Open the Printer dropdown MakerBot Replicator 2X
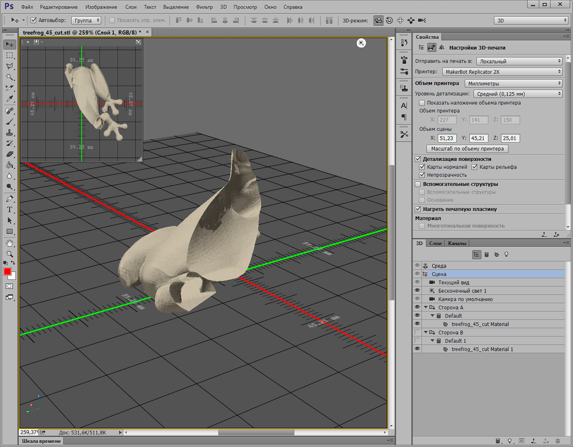The image size is (573, 447). point(502,72)
